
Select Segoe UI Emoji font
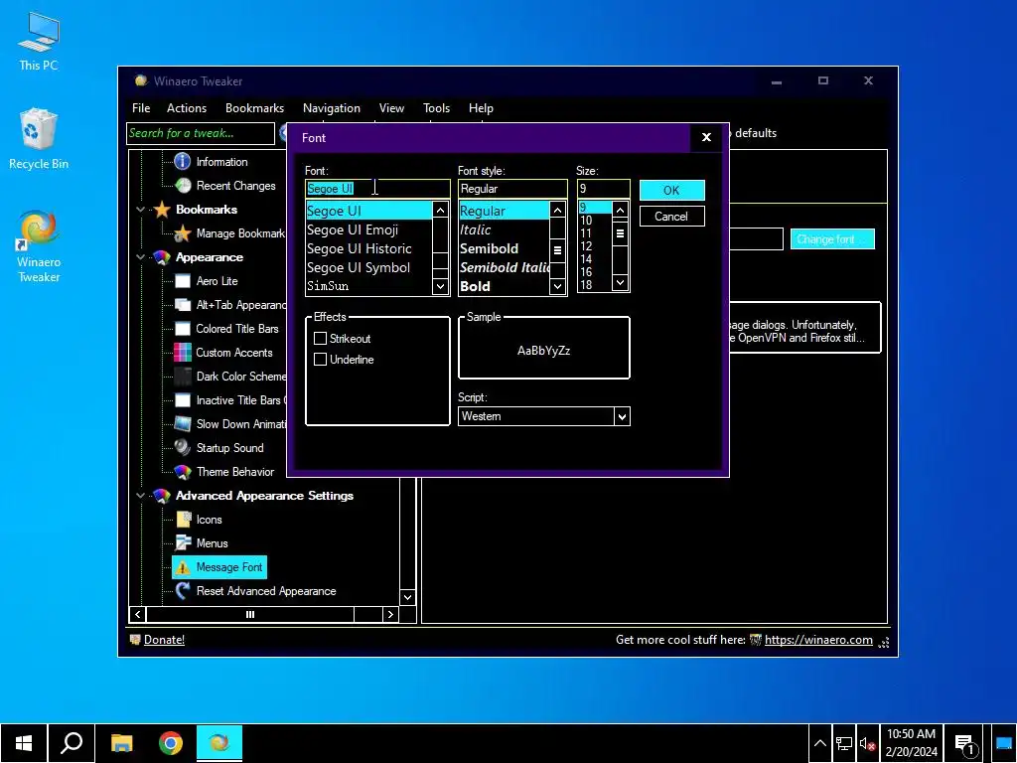click(x=368, y=229)
